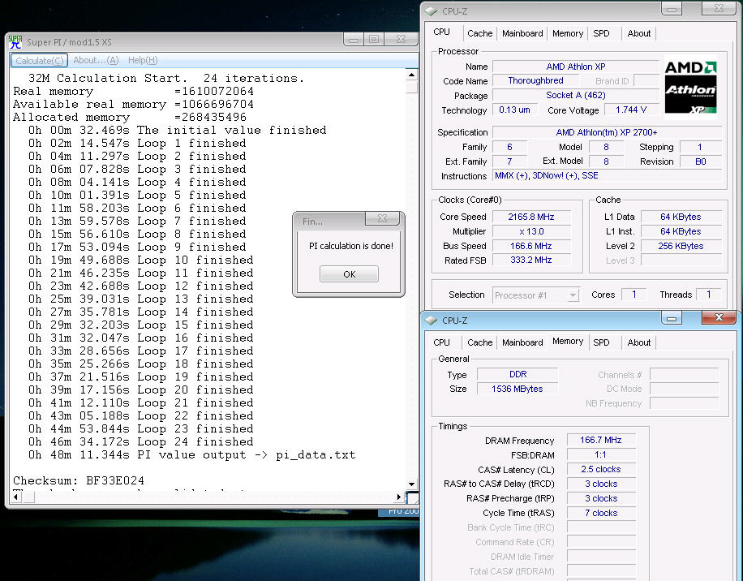Select the CPU tab in top CPU-Z
The image size is (743, 581).
click(x=441, y=32)
